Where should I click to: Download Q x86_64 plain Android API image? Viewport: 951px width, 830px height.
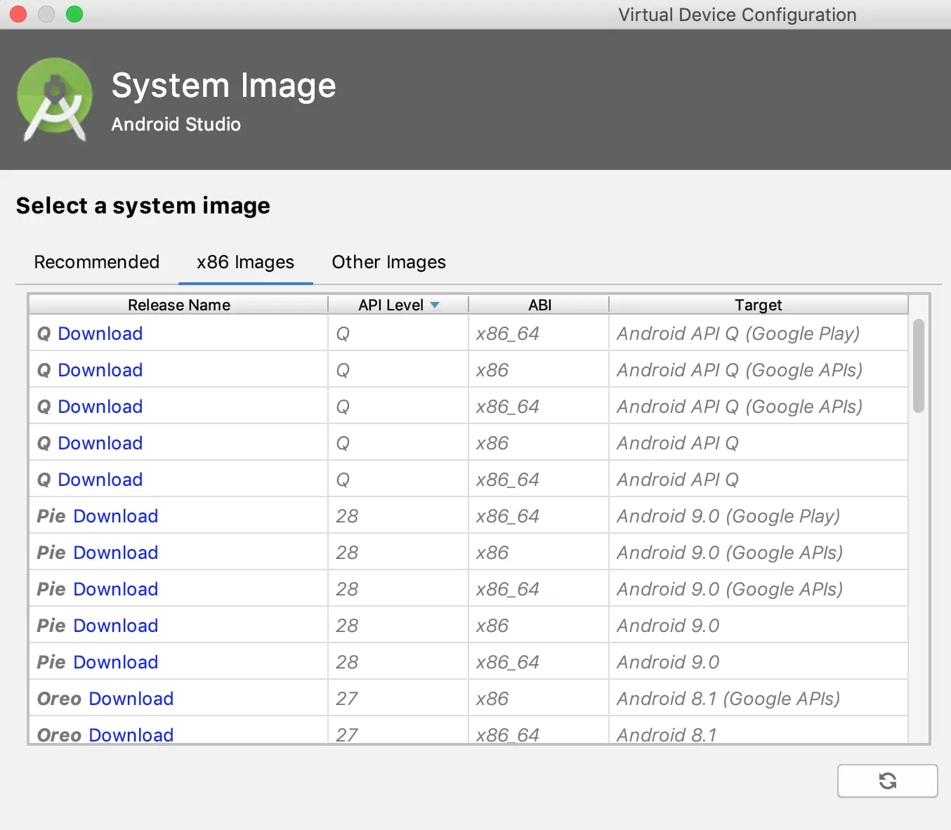pos(100,480)
